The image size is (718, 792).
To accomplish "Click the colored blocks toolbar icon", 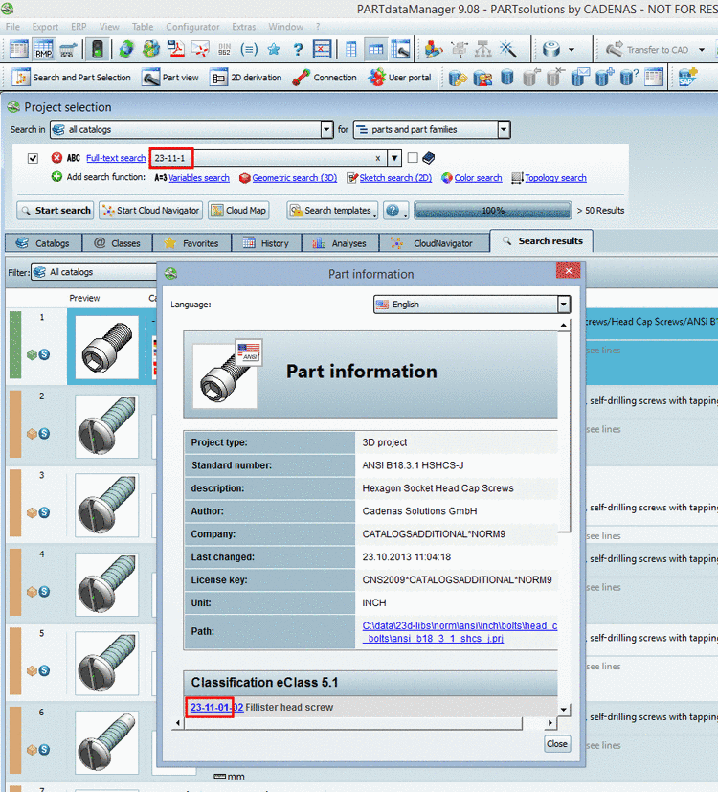I will pyautogui.click(x=434, y=49).
